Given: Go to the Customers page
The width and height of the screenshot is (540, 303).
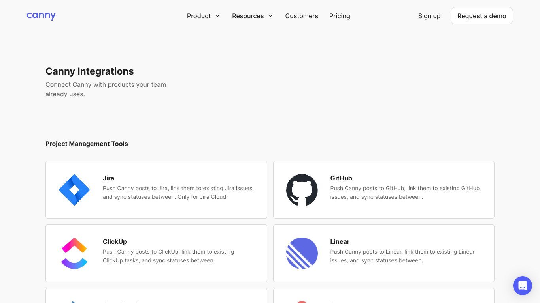Looking at the screenshot, I should [x=302, y=16].
